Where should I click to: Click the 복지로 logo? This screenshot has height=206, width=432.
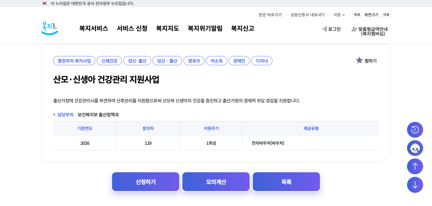point(50,29)
